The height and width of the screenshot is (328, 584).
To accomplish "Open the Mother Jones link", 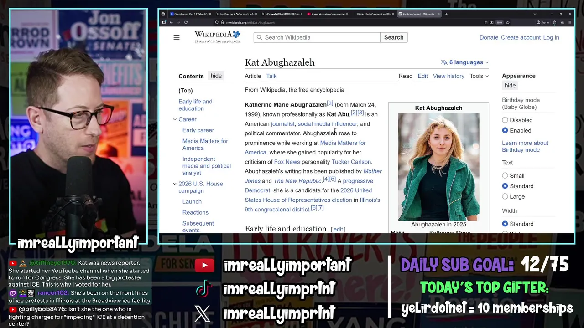I will tap(313, 176).
